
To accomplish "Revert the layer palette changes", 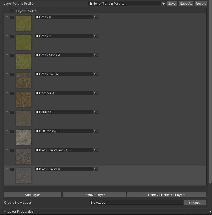I will pos(201,4).
